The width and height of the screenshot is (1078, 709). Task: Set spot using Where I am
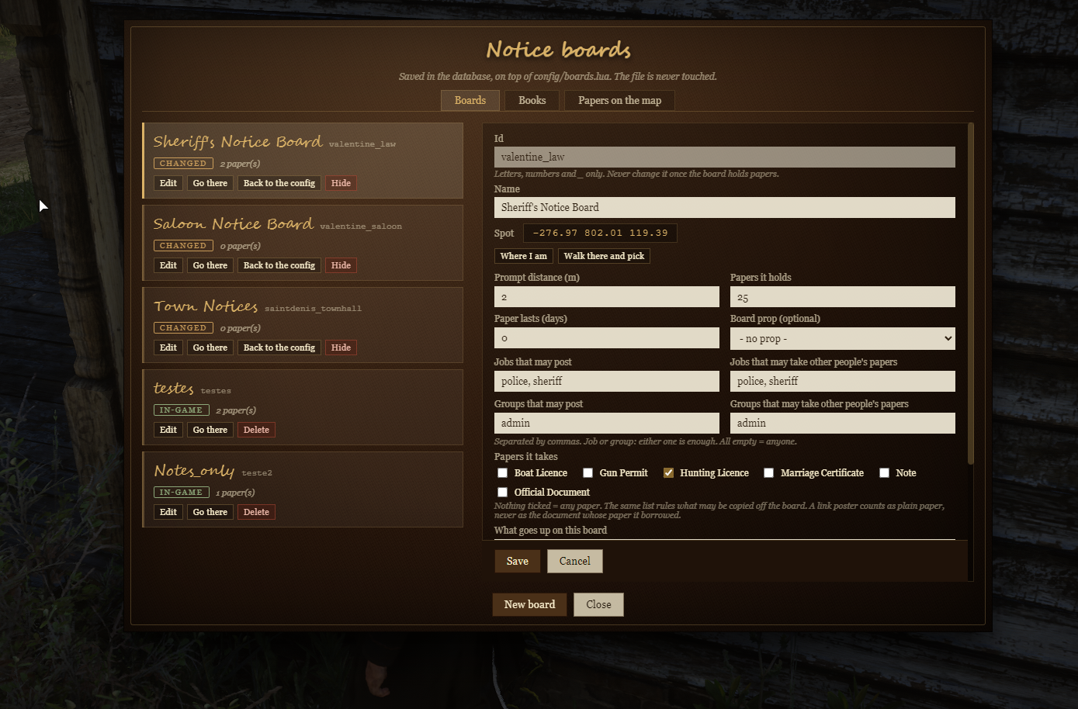523,256
